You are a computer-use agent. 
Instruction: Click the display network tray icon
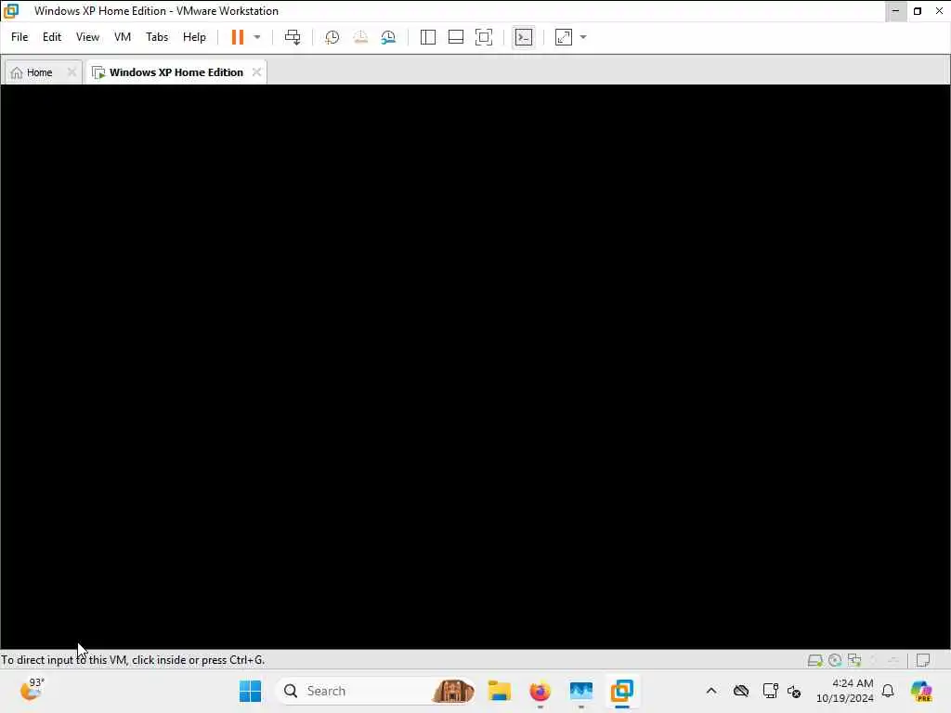pyautogui.click(x=770, y=691)
